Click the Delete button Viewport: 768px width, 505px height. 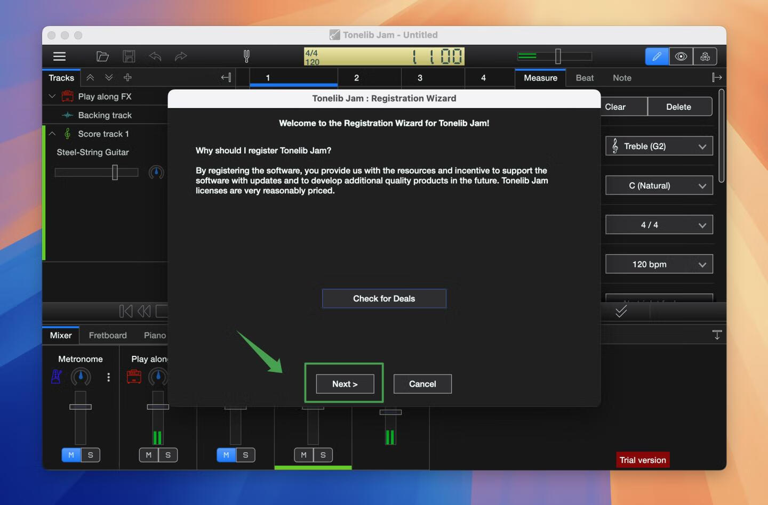point(679,107)
